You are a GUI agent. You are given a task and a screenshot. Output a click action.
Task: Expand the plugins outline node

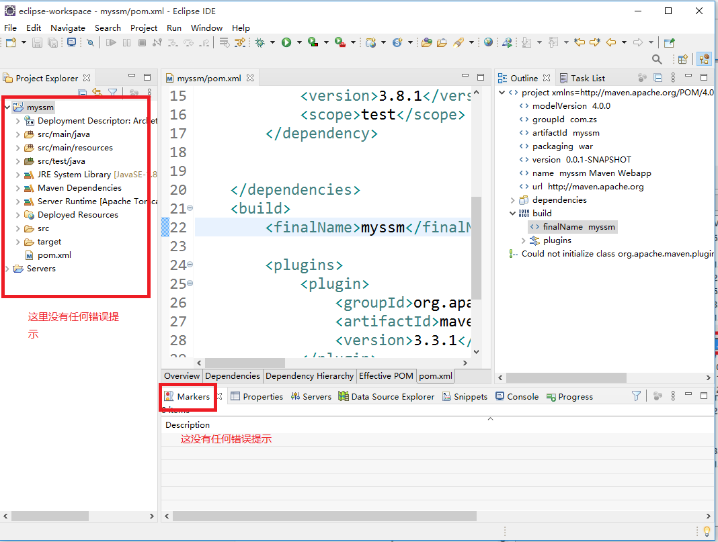pyautogui.click(x=524, y=240)
